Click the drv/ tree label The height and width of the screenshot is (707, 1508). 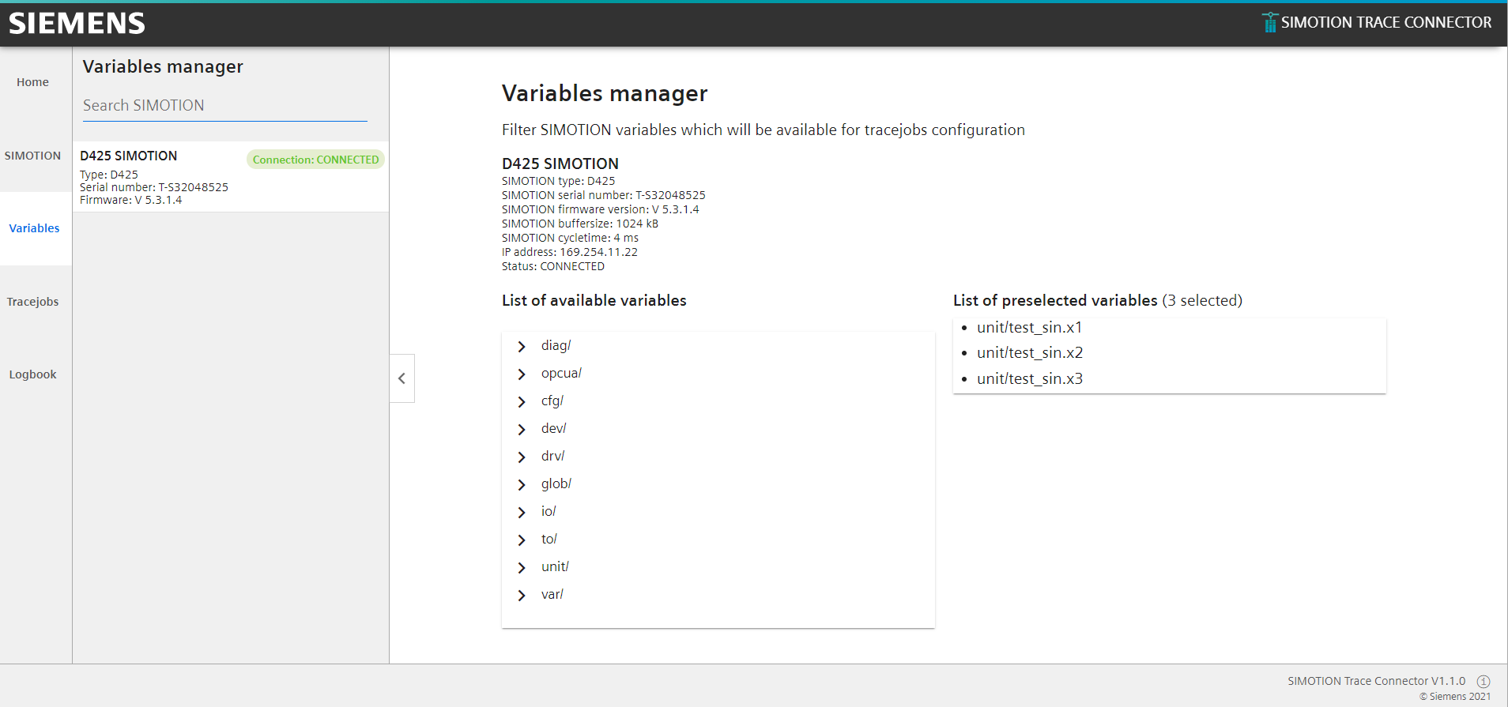click(x=552, y=456)
